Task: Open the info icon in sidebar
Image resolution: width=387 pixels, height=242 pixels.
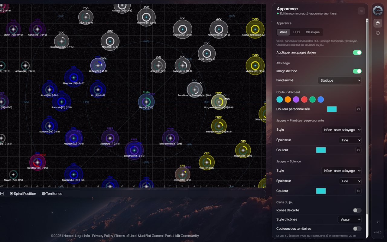Action: [378, 33]
